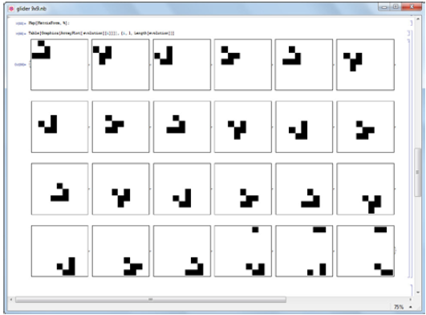426x315 pixels.
Task: Click the scroll down arrow on right
Action: pos(418,292)
